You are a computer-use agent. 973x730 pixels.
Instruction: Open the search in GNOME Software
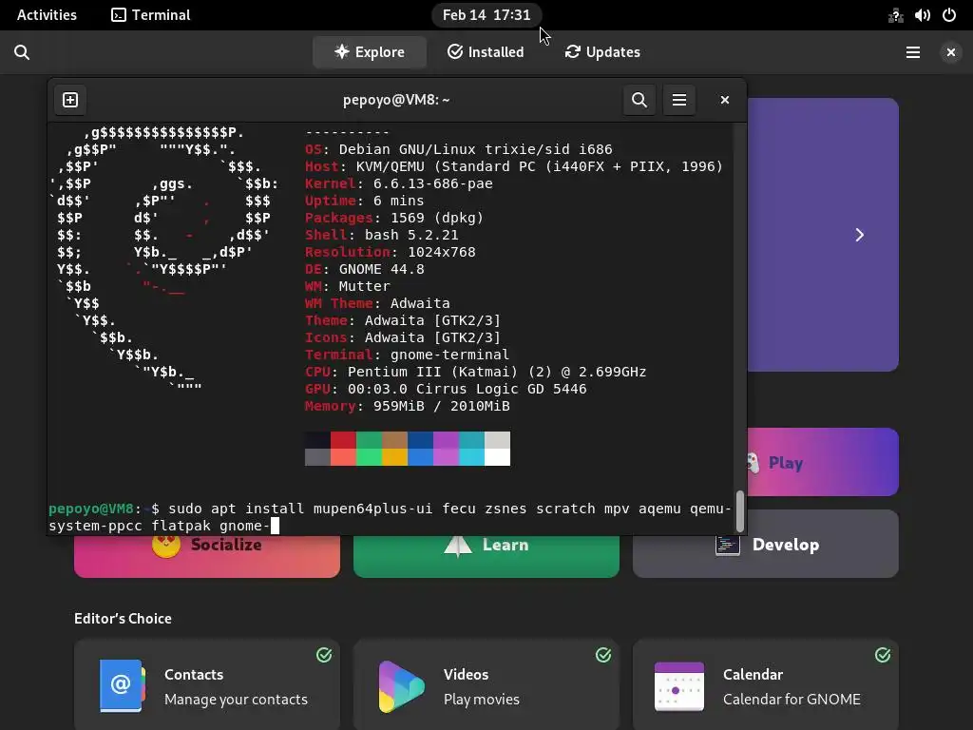coord(22,52)
